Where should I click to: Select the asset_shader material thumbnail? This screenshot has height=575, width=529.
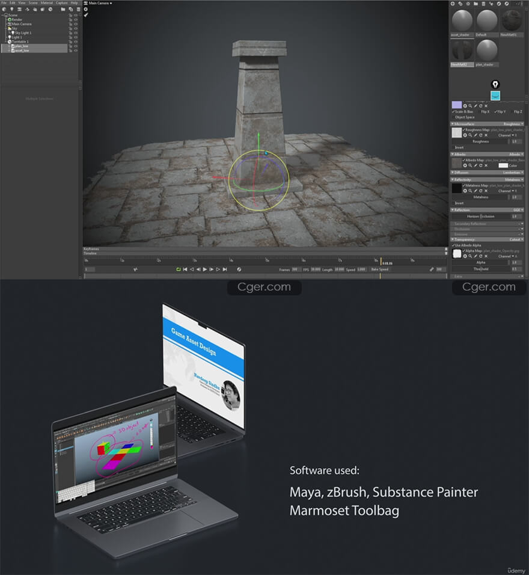462,20
